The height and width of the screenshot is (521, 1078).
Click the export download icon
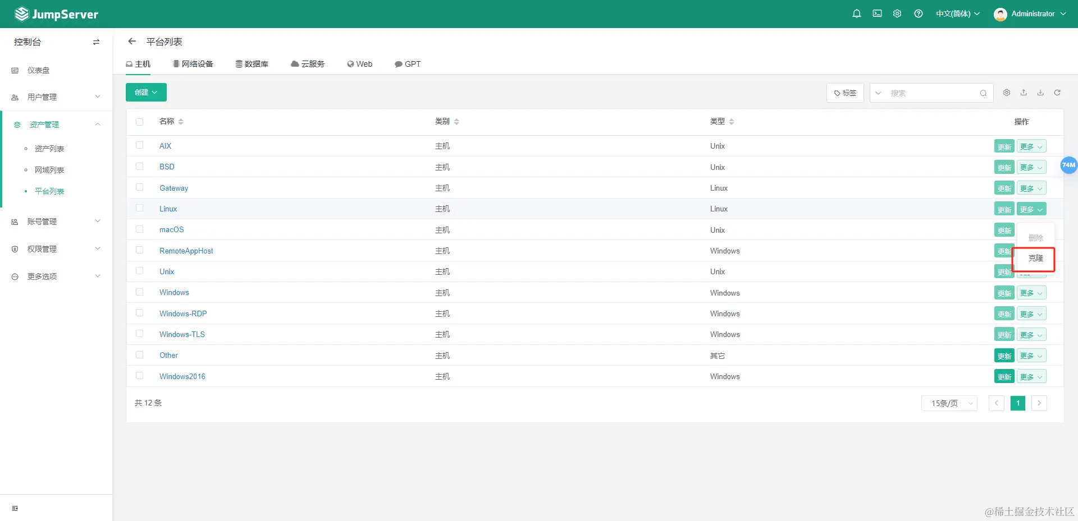click(x=1040, y=93)
